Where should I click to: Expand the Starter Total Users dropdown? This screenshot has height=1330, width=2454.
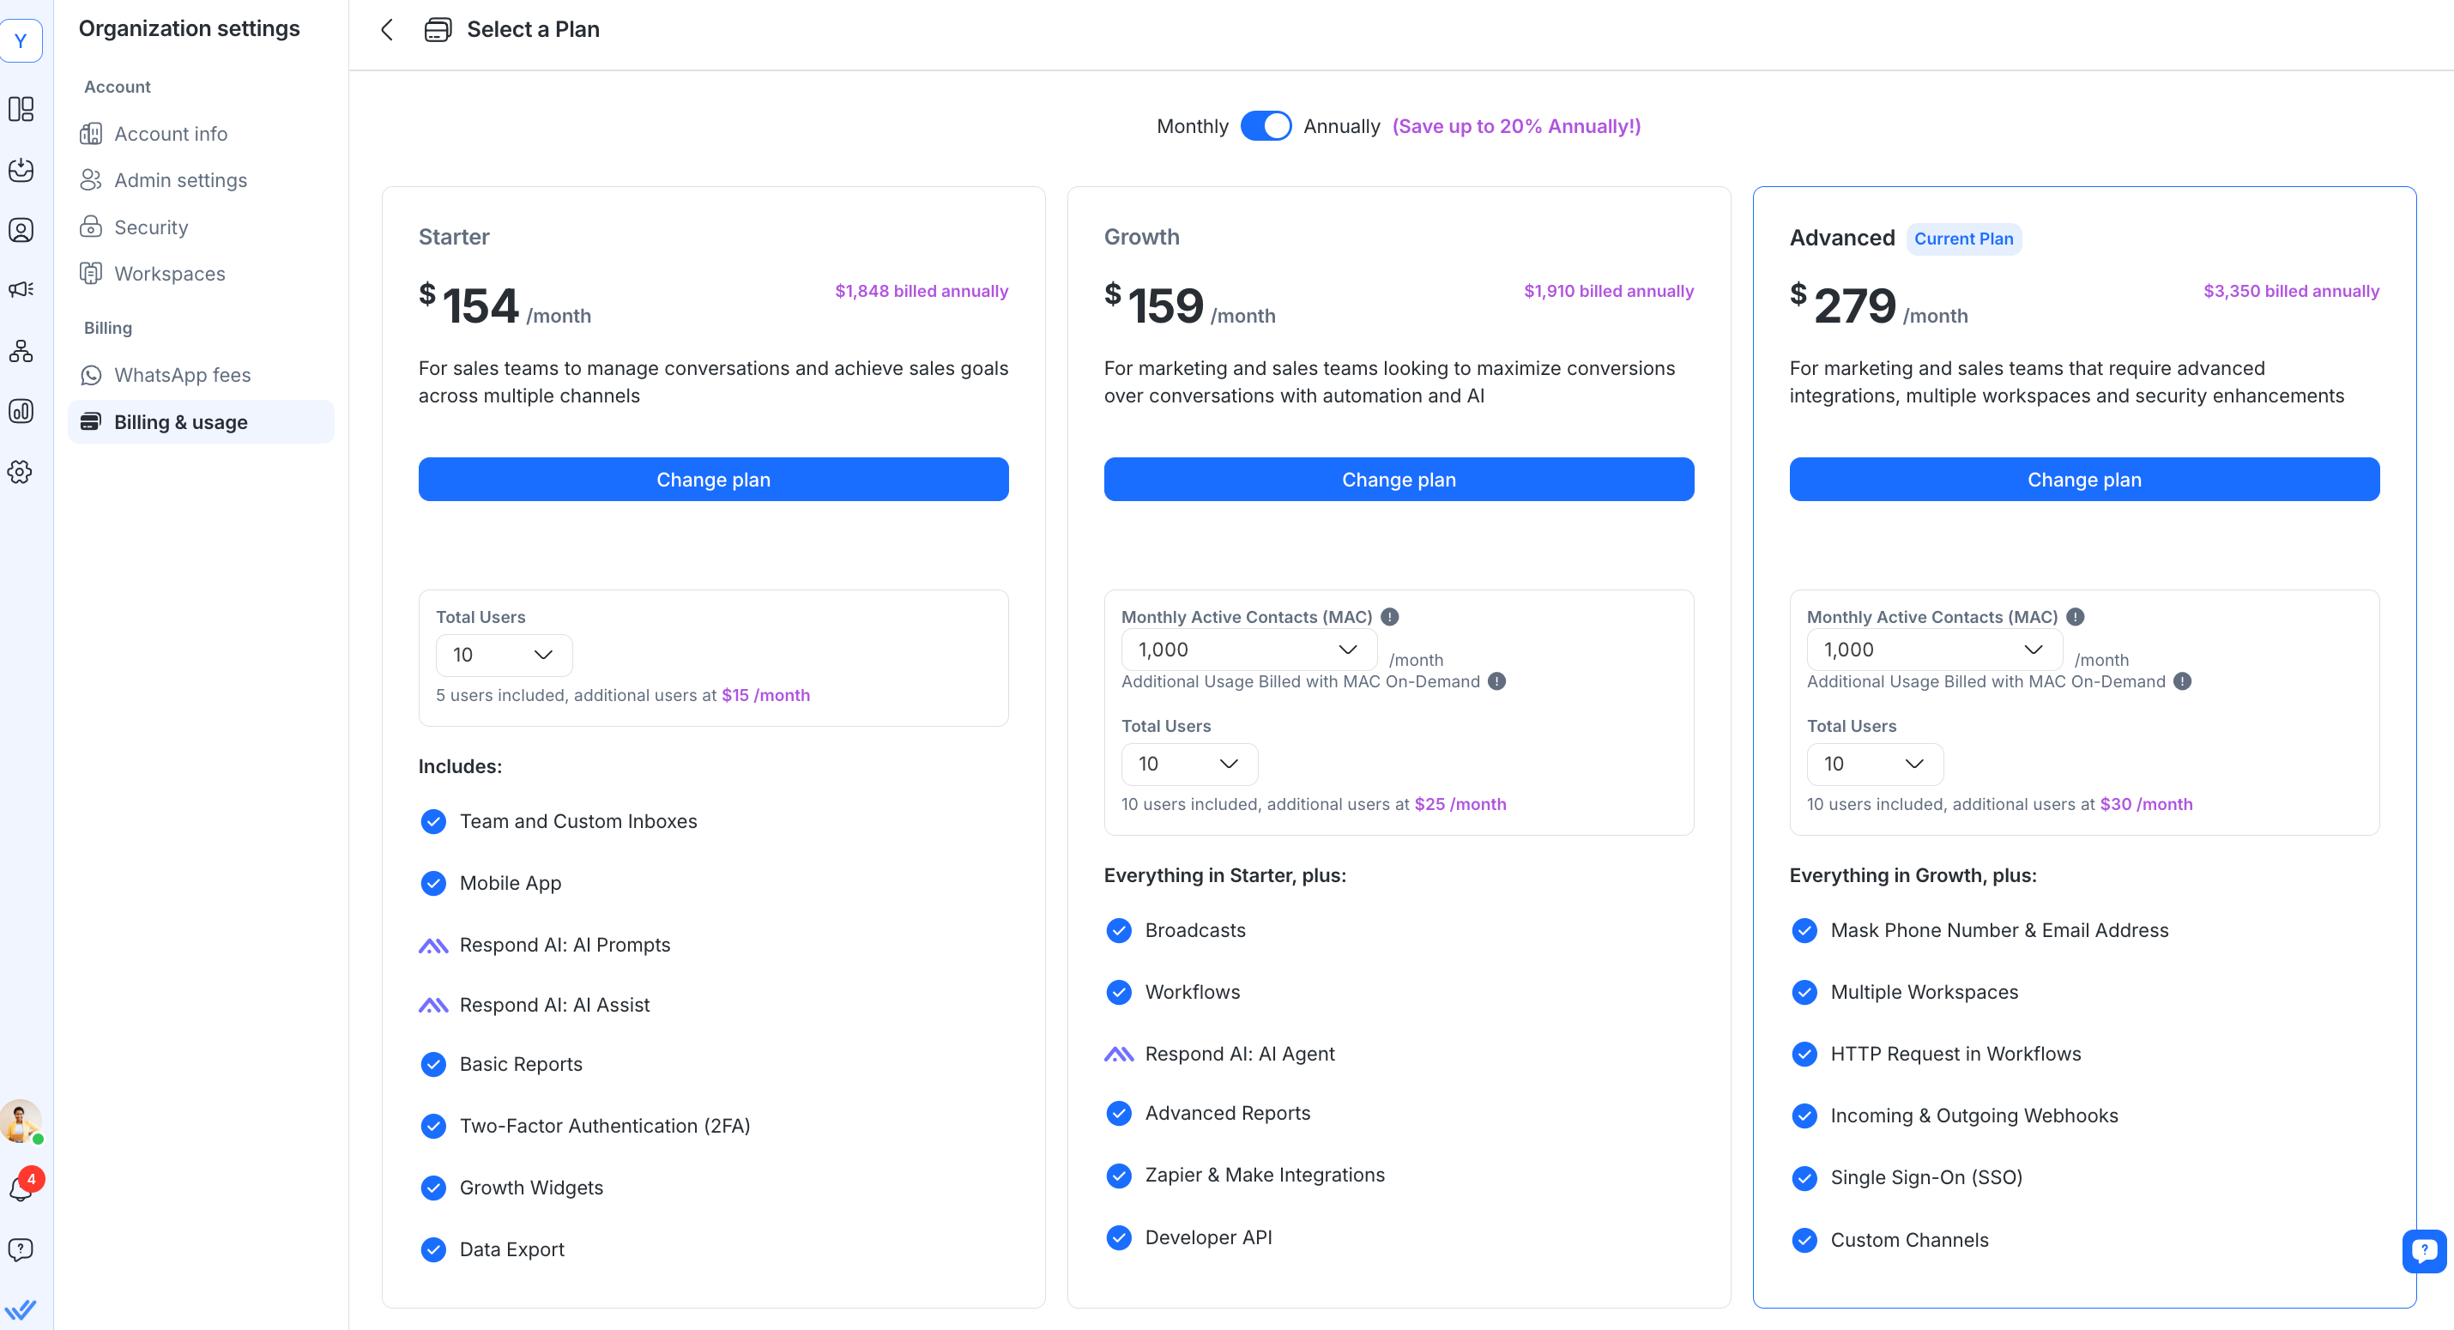503,655
